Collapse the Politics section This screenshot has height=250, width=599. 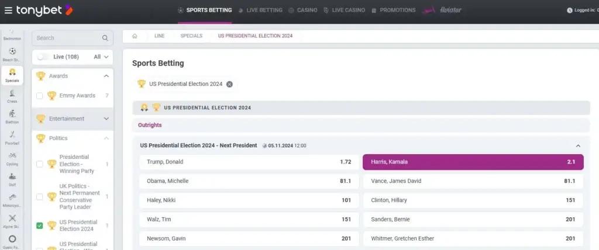coord(106,138)
